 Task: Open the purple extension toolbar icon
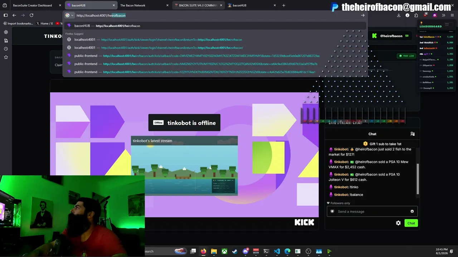point(435,15)
